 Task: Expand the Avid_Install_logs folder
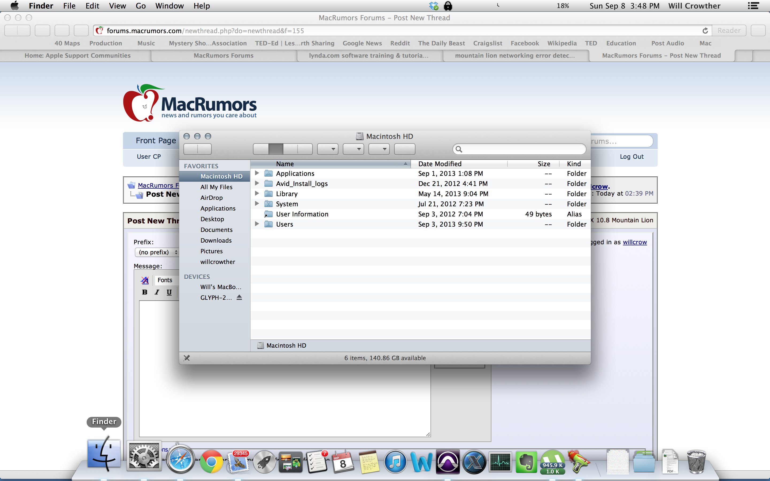[x=257, y=183]
